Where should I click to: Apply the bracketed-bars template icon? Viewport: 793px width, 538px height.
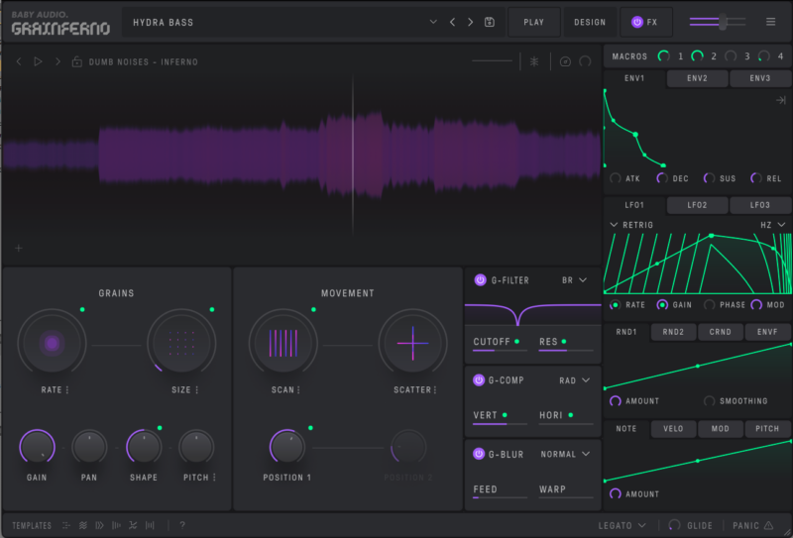pyautogui.click(x=150, y=525)
